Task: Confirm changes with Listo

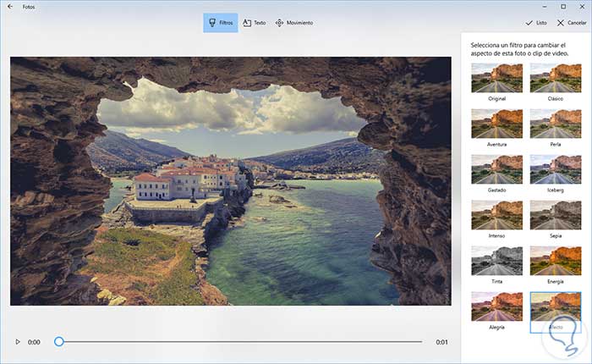Action: coord(536,23)
